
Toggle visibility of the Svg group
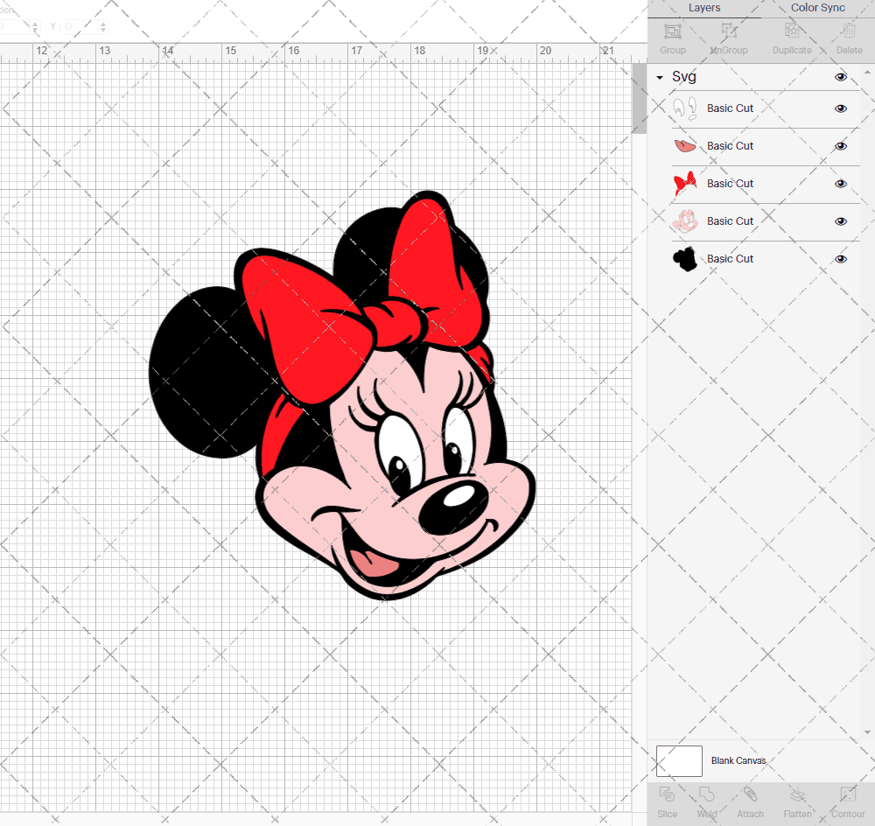click(x=840, y=77)
